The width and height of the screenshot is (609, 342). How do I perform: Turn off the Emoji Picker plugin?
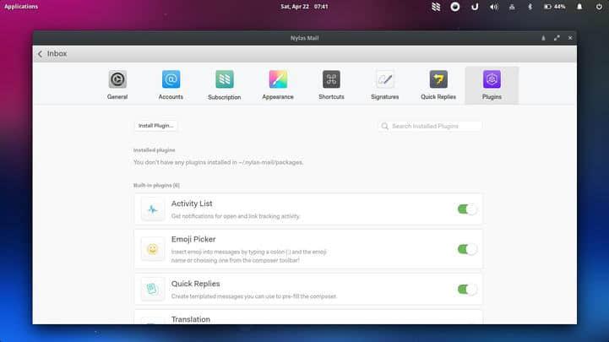coord(467,249)
